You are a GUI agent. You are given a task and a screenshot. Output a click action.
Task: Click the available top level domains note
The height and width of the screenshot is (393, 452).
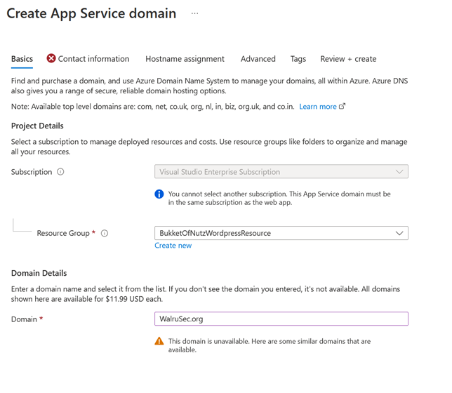[x=153, y=107]
